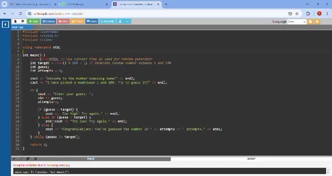Click the 'In function int main()' error line
Image resolution: width=332 pixels, height=176 pixels.
pos(42,172)
